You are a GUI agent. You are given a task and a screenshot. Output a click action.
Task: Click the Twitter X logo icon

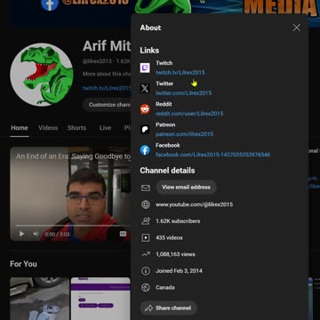145,88
